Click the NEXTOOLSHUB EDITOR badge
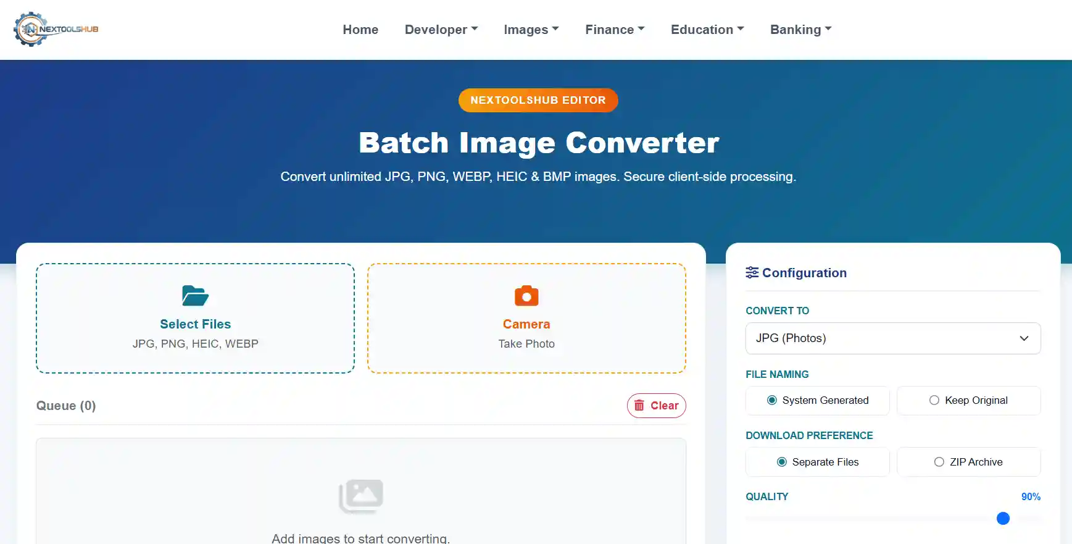Screen dimensions: 1072x544 [538, 100]
